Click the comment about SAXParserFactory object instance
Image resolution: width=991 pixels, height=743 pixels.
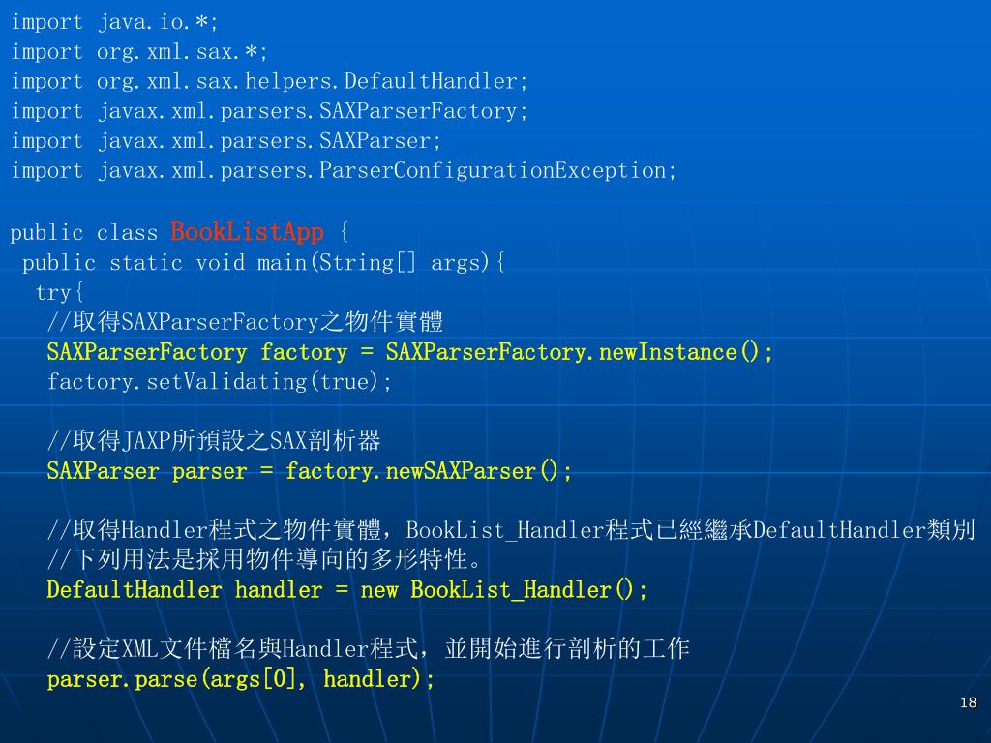tap(245, 322)
